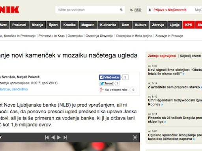The height and width of the screenshot is (151, 202).
Task: Open the Bančništvo tag link
Action: (x=20, y=89)
